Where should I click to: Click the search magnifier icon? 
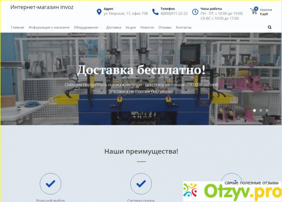269,27
